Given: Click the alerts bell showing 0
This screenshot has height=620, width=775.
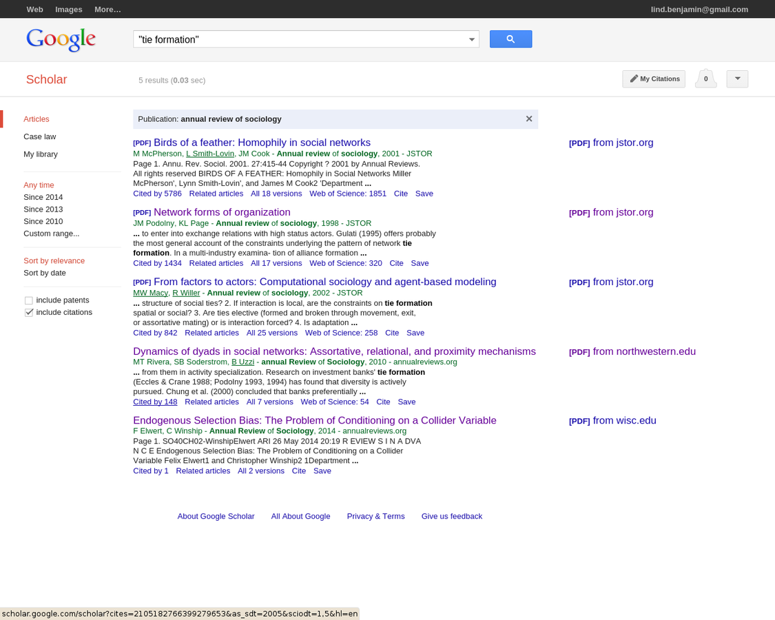Looking at the screenshot, I should click(706, 79).
